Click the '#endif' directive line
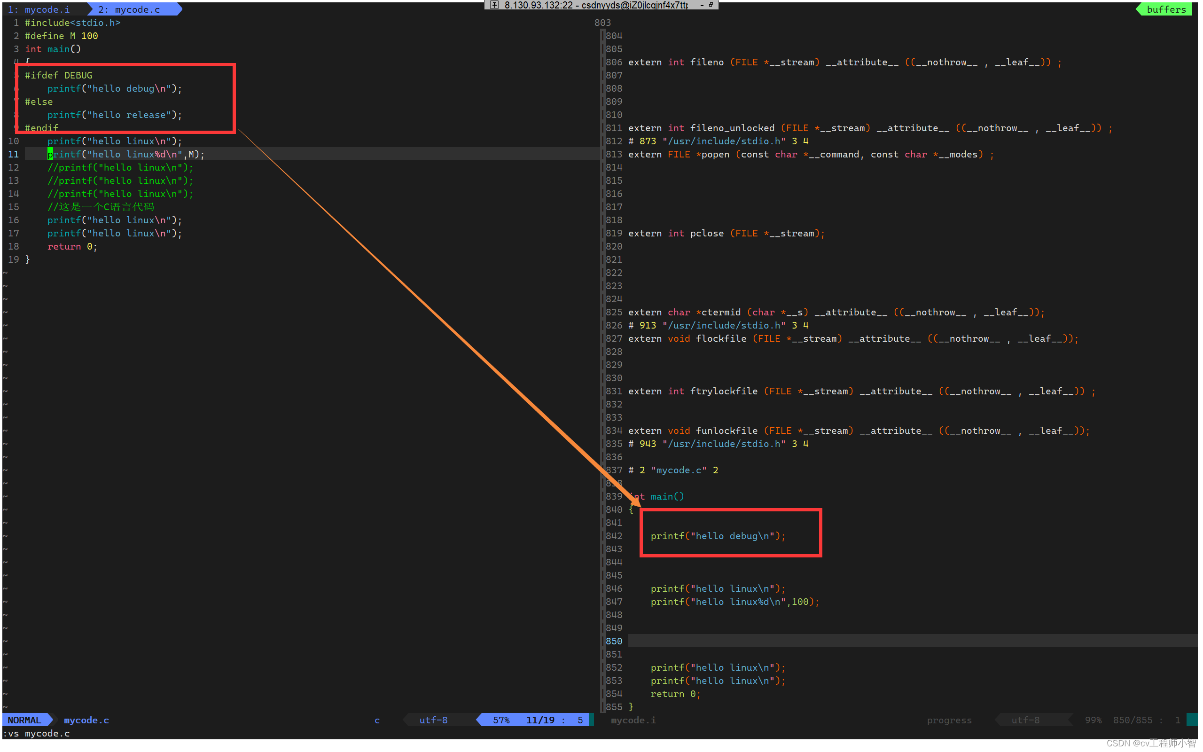The width and height of the screenshot is (1203, 752). click(42, 128)
